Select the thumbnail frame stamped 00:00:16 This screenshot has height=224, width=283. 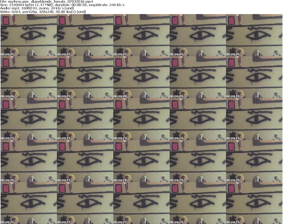(x=29, y=161)
